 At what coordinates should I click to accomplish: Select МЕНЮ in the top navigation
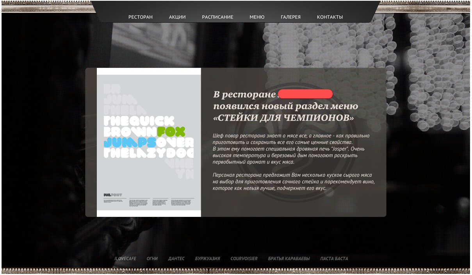[257, 17]
